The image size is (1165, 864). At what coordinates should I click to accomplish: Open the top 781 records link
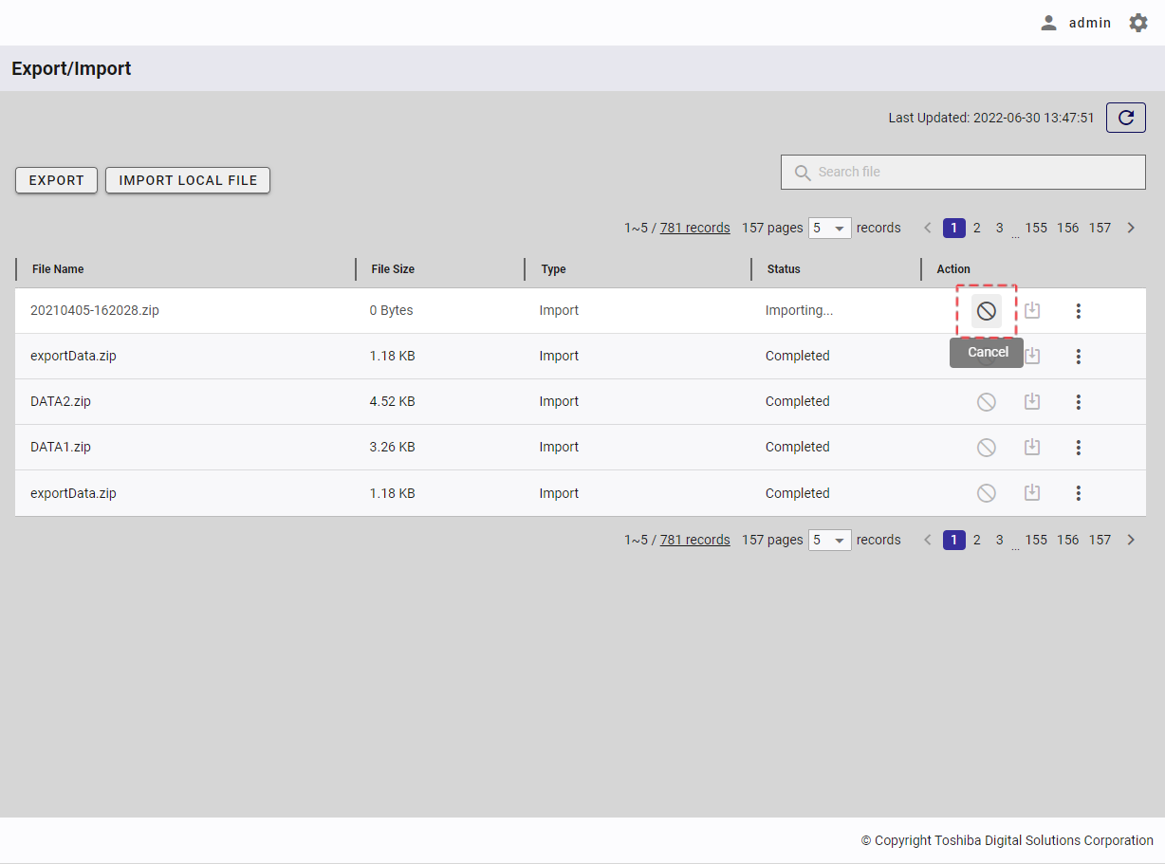pos(695,228)
